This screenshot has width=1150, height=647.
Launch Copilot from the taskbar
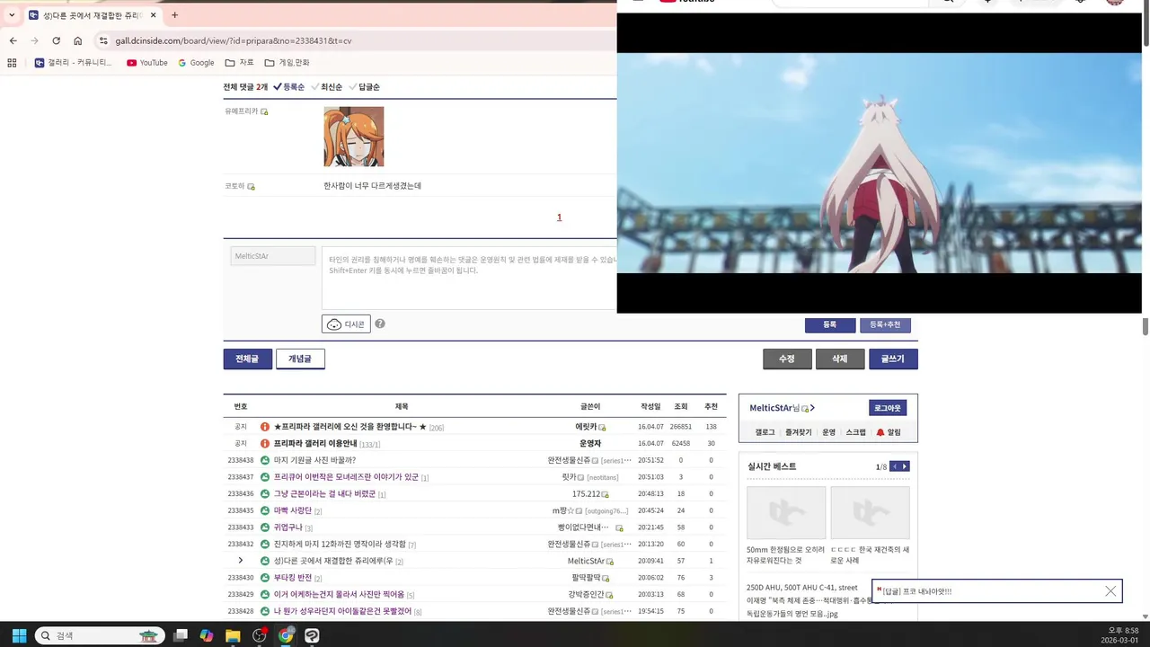point(207,635)
